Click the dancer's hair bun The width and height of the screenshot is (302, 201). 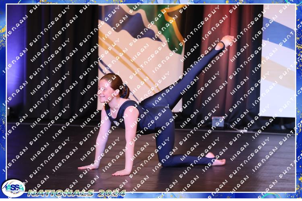pyautogui.click(x=125, y=91)
